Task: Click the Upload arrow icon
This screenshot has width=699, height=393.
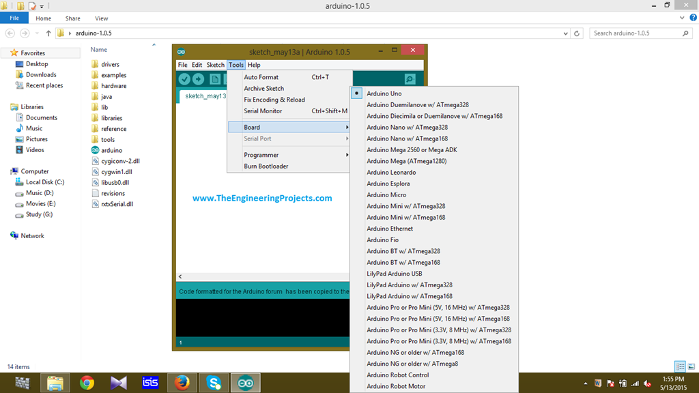Action: [x=197, y=78]
